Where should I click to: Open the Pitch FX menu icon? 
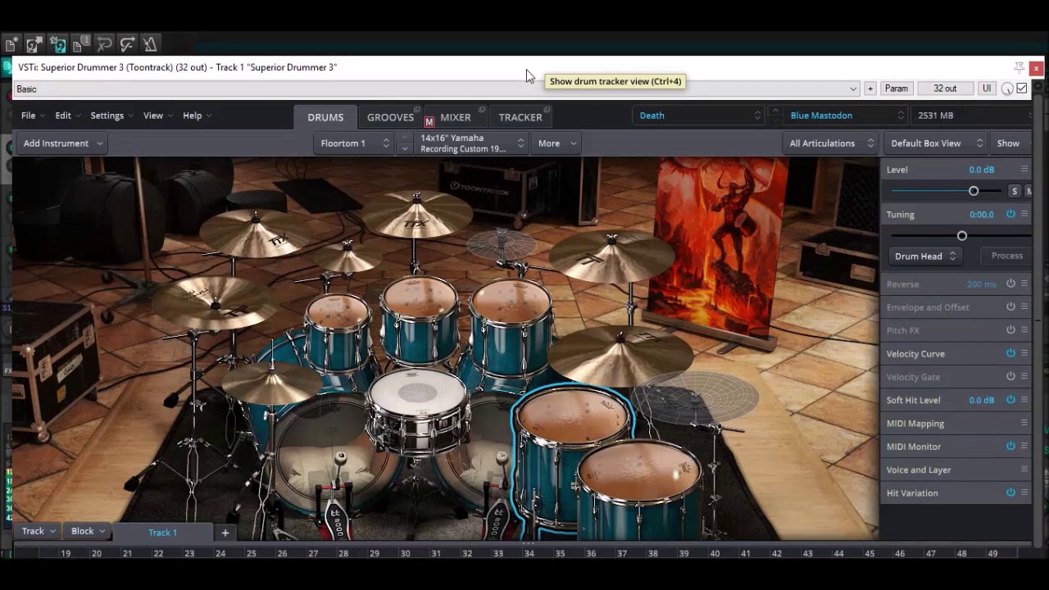(1024, 329)
